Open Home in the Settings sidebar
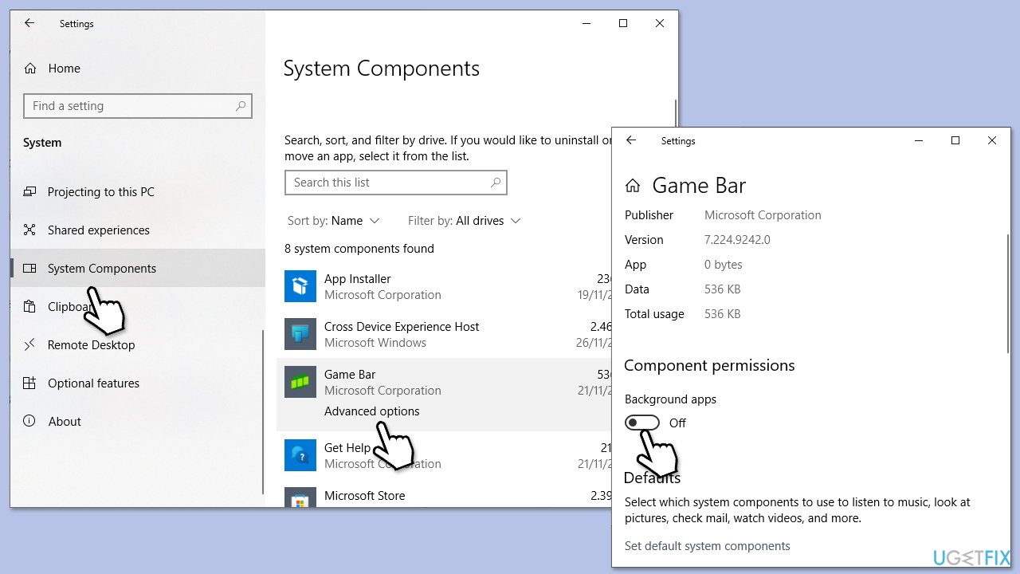 pos(64,69)
